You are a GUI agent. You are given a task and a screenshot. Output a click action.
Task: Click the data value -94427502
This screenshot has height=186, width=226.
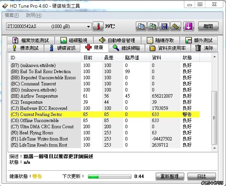tap(162, 139)
